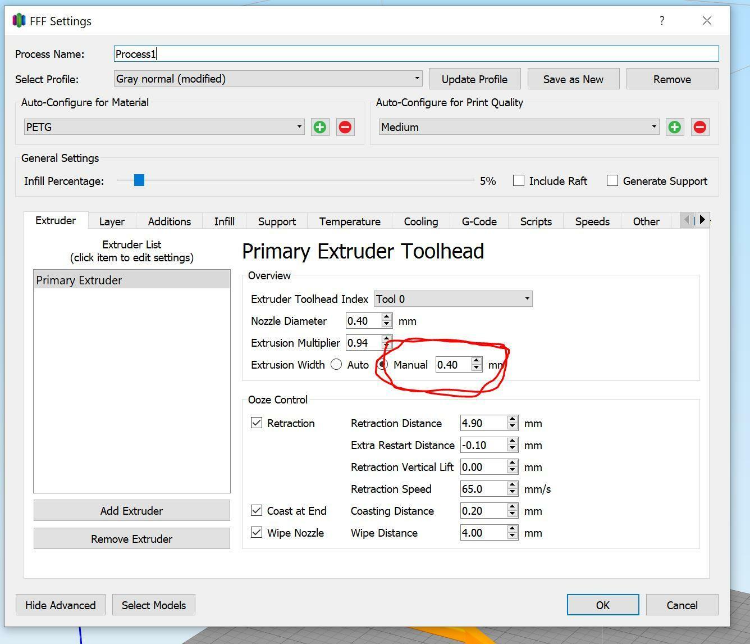Switch to the Layer tab
The height and width of the screenshot is (644, 750).
click(x=112, y=221)
